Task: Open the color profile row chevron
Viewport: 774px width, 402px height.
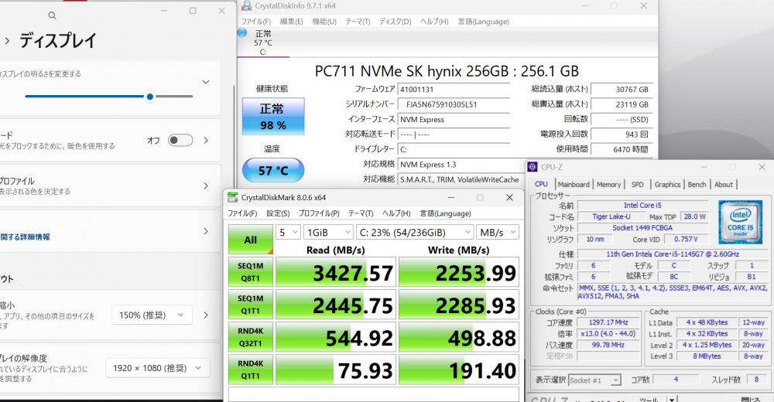Action: (x=206, y=186)
